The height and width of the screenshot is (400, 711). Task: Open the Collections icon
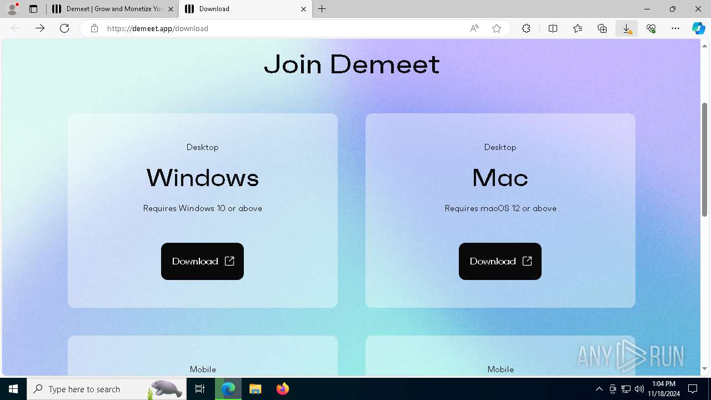602,28
